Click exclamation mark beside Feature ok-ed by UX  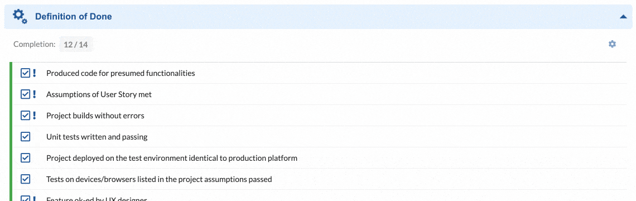pyautogui.click(x=35, y=199)
